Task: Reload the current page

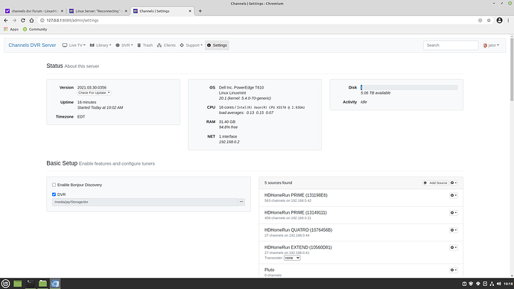Action: [x=23, y=20]
